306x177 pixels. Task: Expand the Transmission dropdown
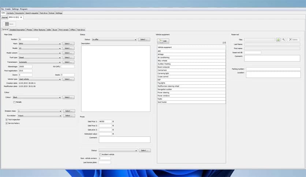coord(60,62)
